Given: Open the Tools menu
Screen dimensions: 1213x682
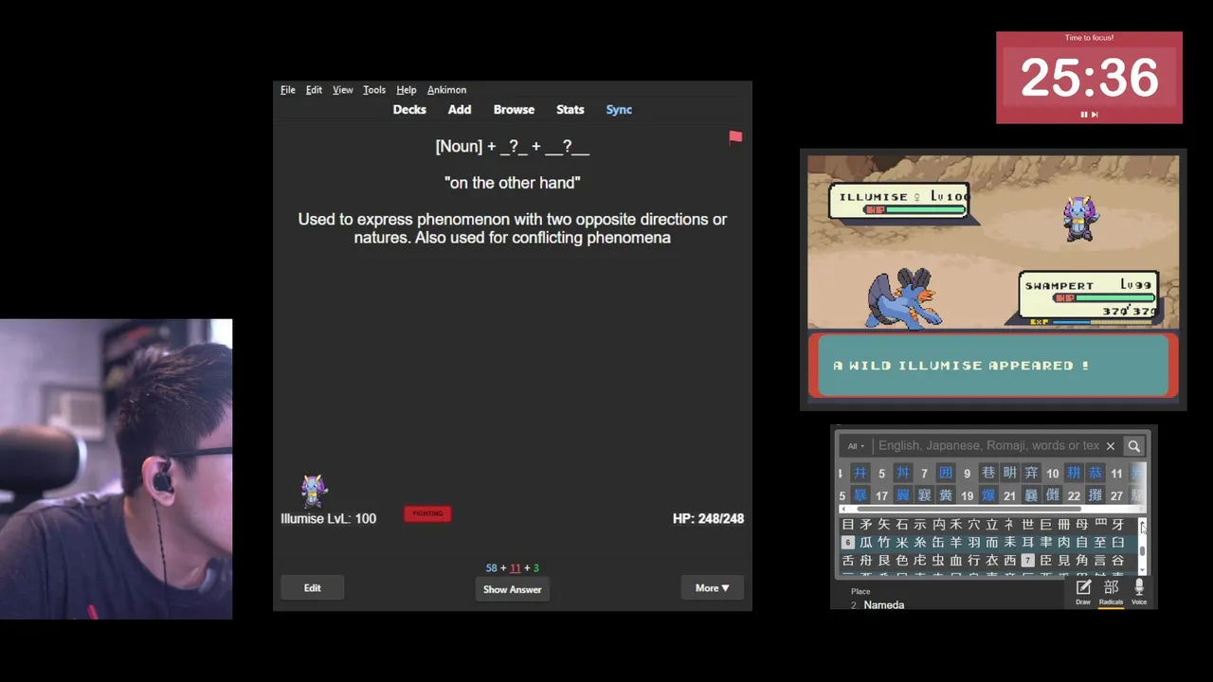Looking at the screenshot, I should click(374, 90).
